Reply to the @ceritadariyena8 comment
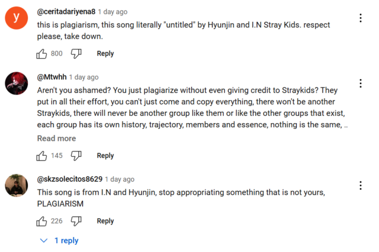379x252 pixels. (x=105, y=54)
